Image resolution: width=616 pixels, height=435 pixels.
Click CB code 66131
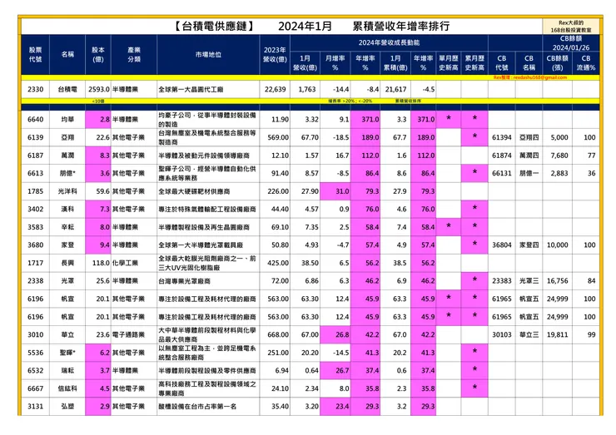(x=502, y=173)
